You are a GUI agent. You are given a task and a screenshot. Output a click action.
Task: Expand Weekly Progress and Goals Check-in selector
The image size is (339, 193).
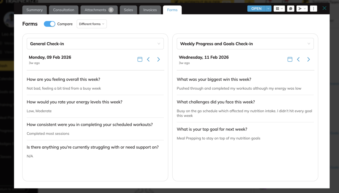click(245, 44)
